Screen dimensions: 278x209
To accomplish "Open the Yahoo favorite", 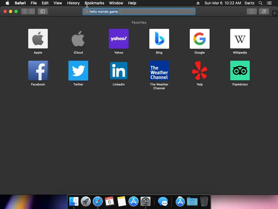I will coord(119,39).
